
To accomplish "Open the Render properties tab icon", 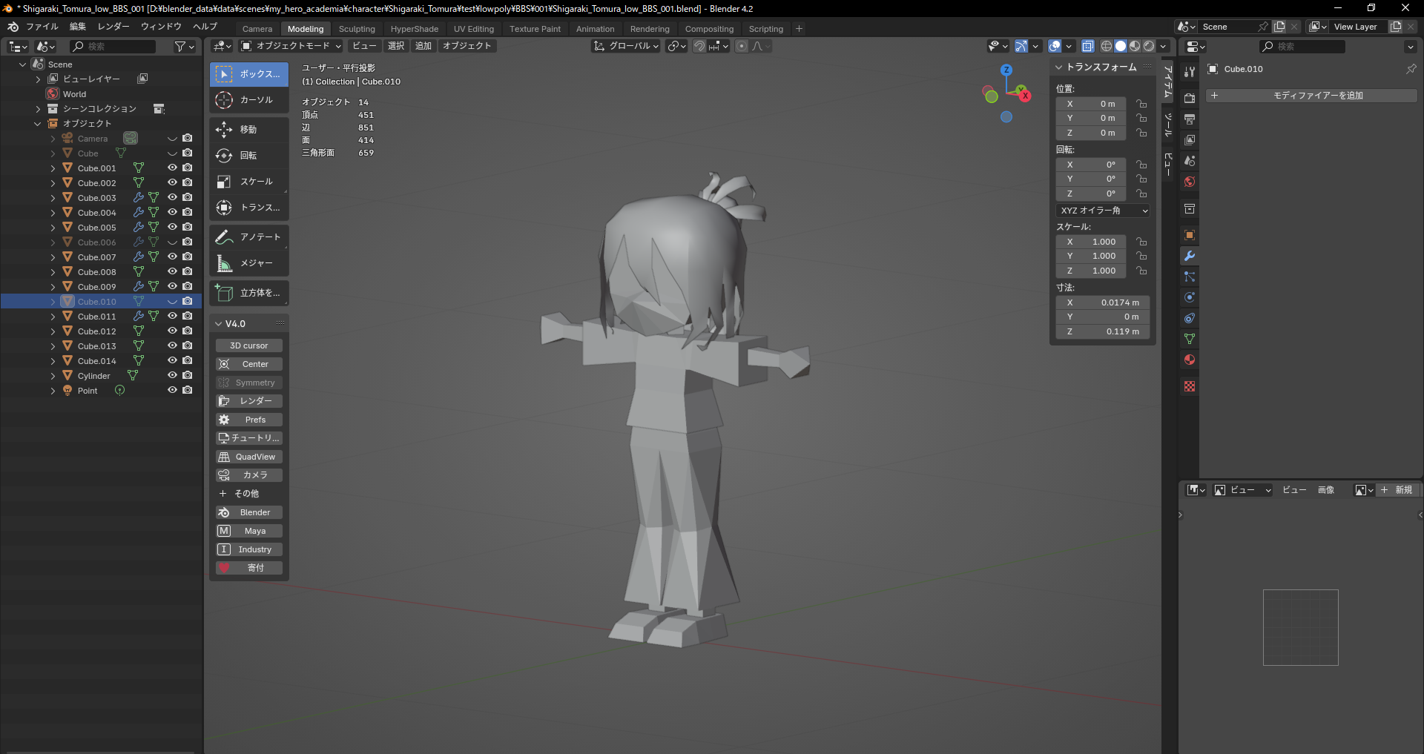I will tap(1190, 99).
